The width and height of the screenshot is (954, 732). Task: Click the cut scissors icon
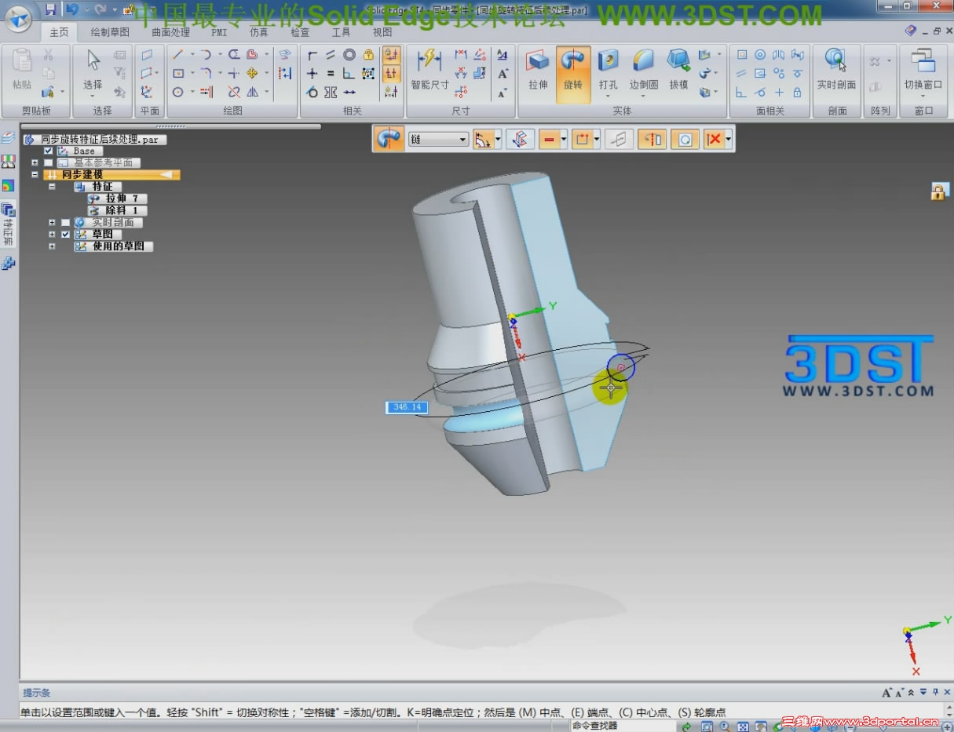48,55
